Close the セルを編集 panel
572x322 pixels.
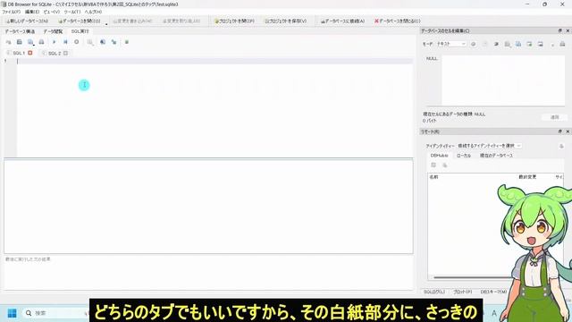click(x=568, y=31)
